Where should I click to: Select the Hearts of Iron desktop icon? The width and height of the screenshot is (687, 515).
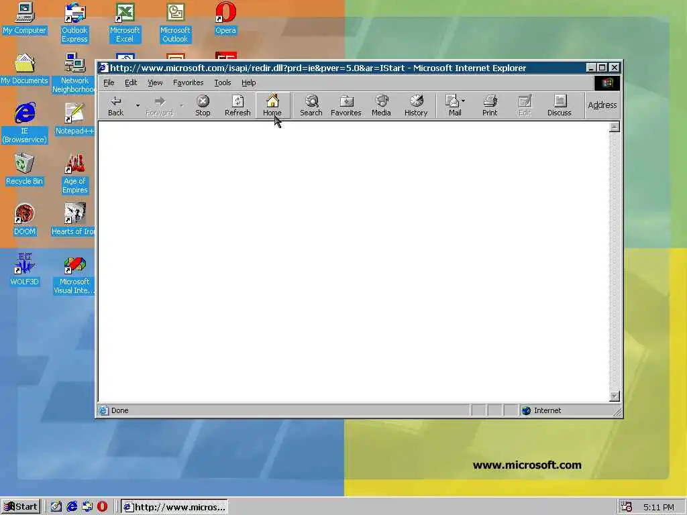[x=74, y=219]
